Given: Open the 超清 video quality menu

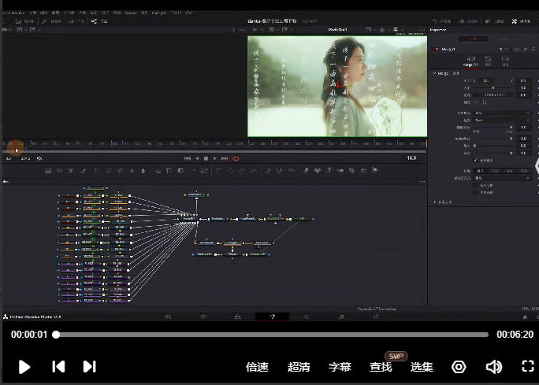Looking at the screenshot, I should [x=299, y=367].
